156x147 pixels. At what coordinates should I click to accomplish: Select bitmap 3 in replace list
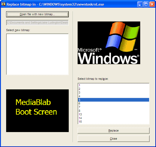click(113, 93)
